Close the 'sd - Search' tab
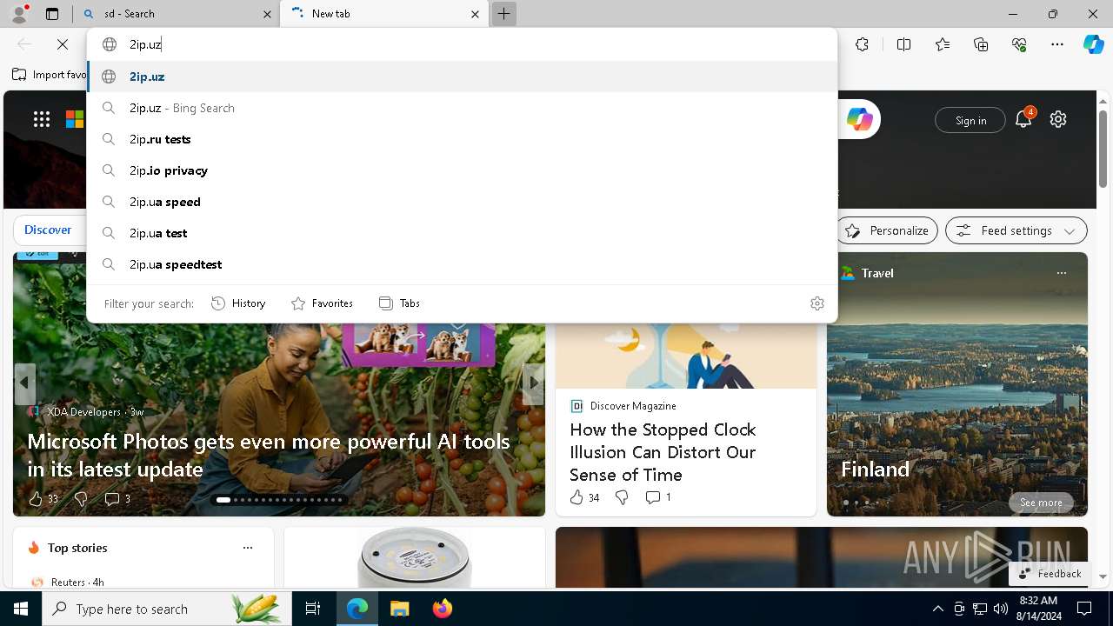The image size is (1113, 626). (267, 14)
